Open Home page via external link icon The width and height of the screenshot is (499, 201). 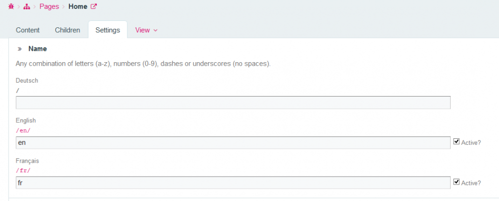click(x=93, y=6)
